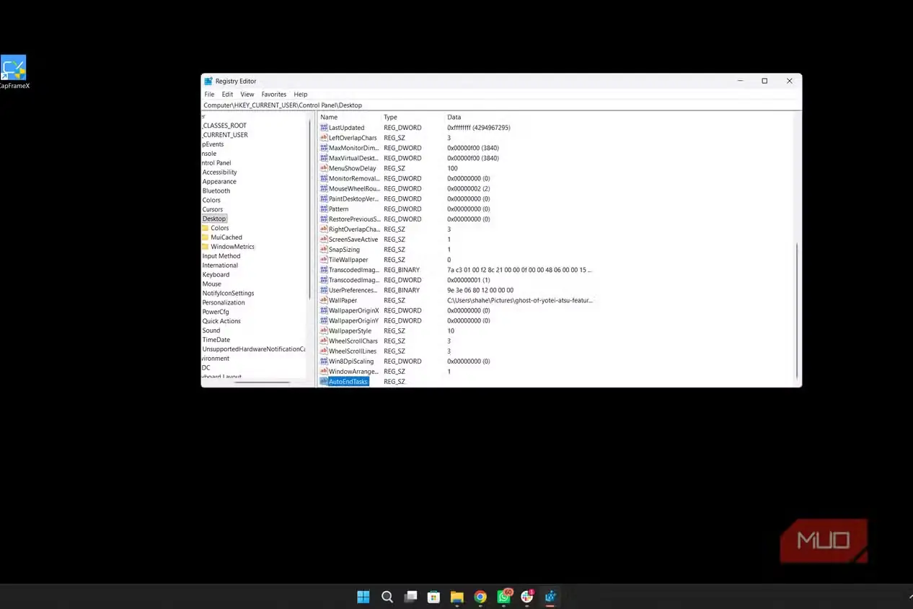The width and height of the screenshot is (913, 609).
Task: Open File Explorer from the taskbar
Action: click(457, 597)
